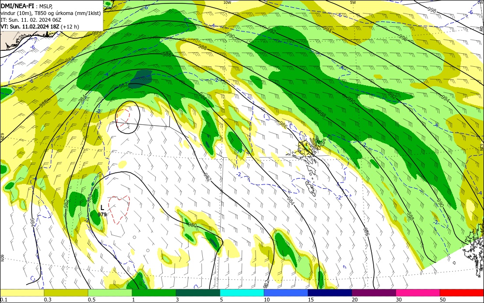Pick the light green 0.5–1 mm legend swatch
The height and width of the screenshot is (303, 484).
tap(110, 293)
